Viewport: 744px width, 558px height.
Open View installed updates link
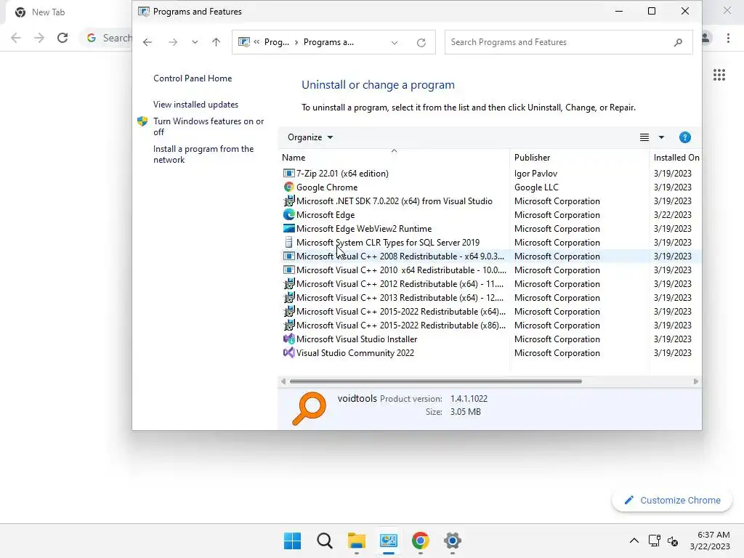[x=195, y=105]
